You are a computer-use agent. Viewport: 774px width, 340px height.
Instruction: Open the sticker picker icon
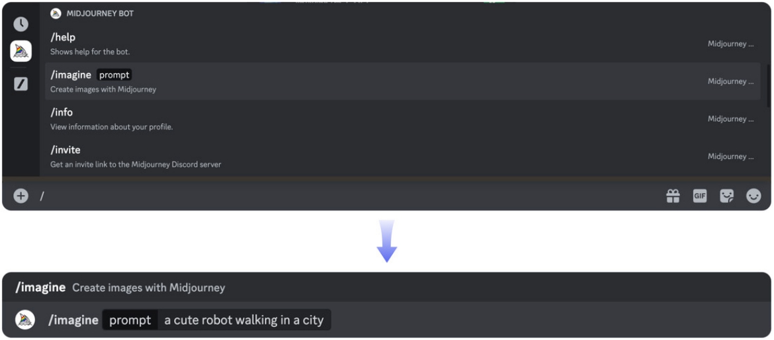click(x=726, y=196)
